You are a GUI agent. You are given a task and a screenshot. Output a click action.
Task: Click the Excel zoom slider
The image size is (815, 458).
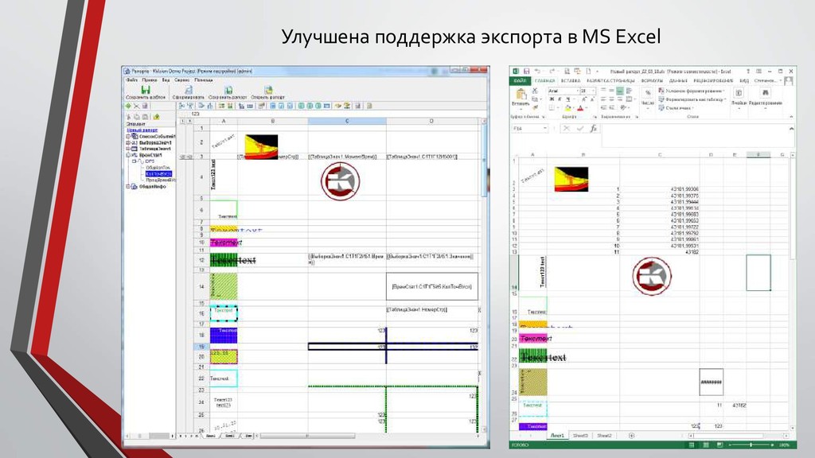(x=751, y=445)
